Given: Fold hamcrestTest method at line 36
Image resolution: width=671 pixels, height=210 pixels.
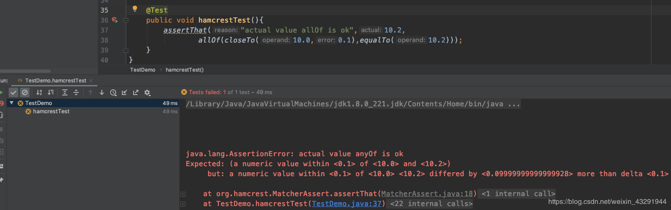Looking at the screenshot, I should pos(126,20).
